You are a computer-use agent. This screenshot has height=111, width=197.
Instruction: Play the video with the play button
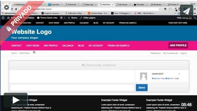(15, 100)
